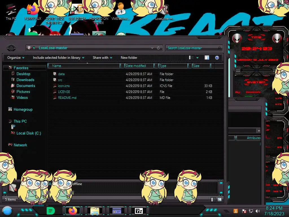Open the Action Center flag tray icon
Screen dimensions: 289x217
pyautogui.click(x=244, y=211)
